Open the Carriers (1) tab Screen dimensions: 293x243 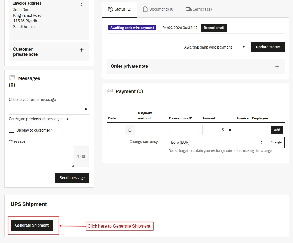click(x=199, y=9)
